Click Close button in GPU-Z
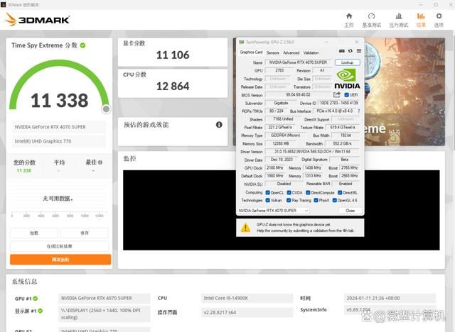The height and width of the screenshot is (332, 455). tap(350, 211)
